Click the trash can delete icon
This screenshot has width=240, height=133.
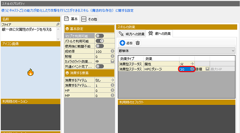(138, 43)
